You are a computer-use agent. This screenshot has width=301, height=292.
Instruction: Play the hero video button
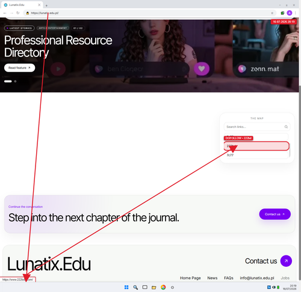coord(58,69)
